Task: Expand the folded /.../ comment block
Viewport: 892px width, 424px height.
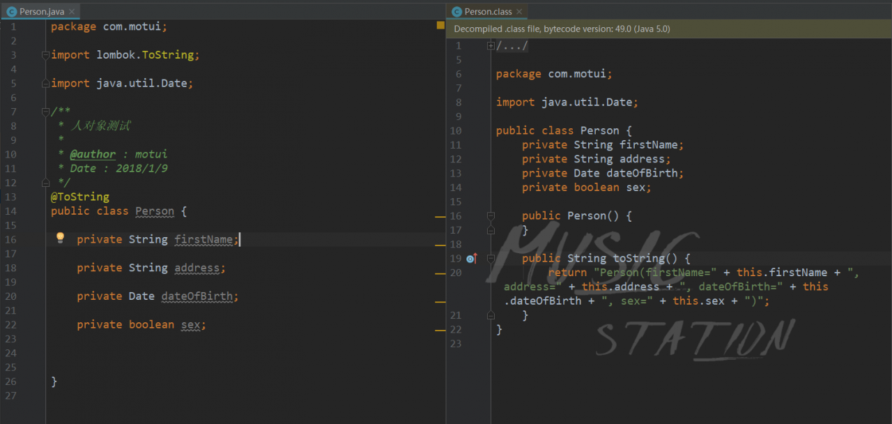Action: pos(491,46)
